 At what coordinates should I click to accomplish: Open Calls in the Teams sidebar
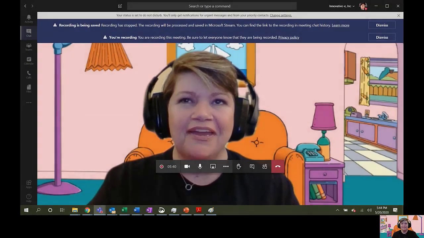coord(29,75)
